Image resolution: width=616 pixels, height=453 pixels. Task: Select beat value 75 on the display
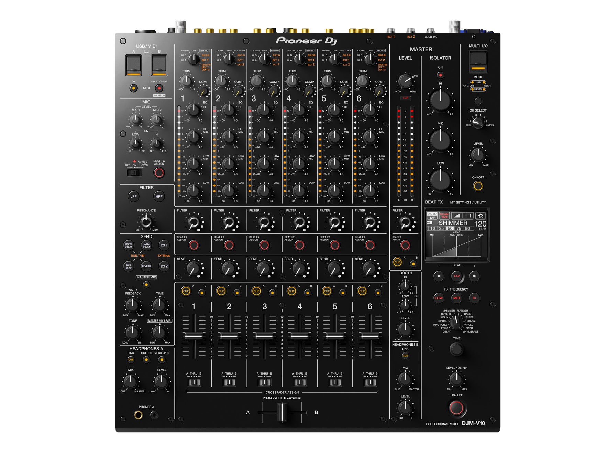pyautogui.click(x=459, y=229)
